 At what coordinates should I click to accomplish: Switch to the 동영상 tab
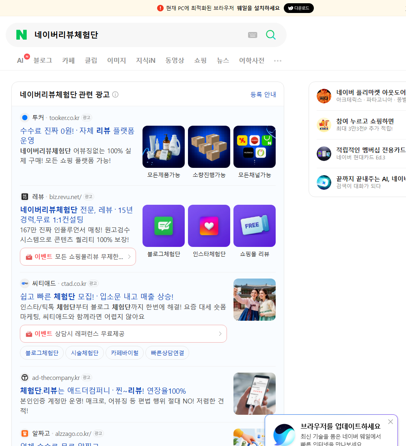coord(175,60)
